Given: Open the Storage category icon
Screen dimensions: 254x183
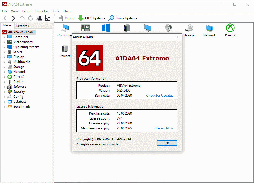Looking at the screenshot, I should click(189, 29).
